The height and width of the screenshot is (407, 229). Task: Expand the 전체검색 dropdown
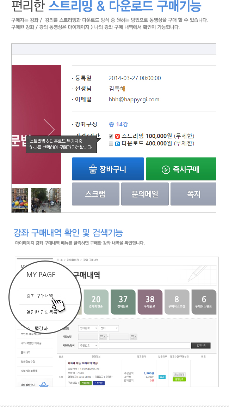point(88,328)
